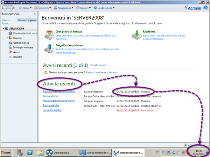Open the Strumenti menu
The width and height of the screenshot is (210, 157).
[x=43, y=8]
